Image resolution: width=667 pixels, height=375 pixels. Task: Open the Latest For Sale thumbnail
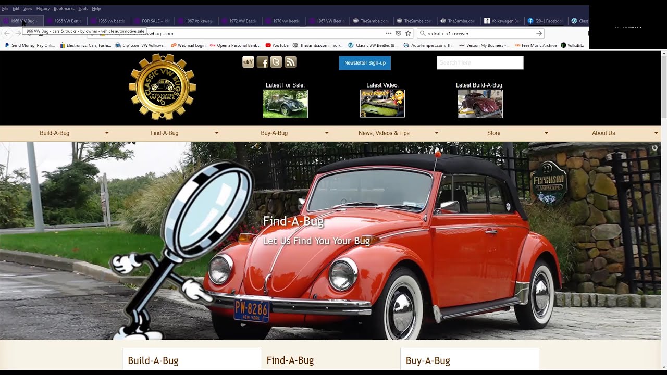(285, 104)
